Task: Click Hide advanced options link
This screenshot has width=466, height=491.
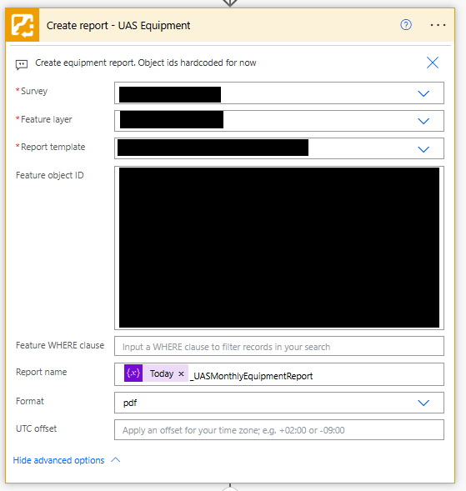Action: 58,460
